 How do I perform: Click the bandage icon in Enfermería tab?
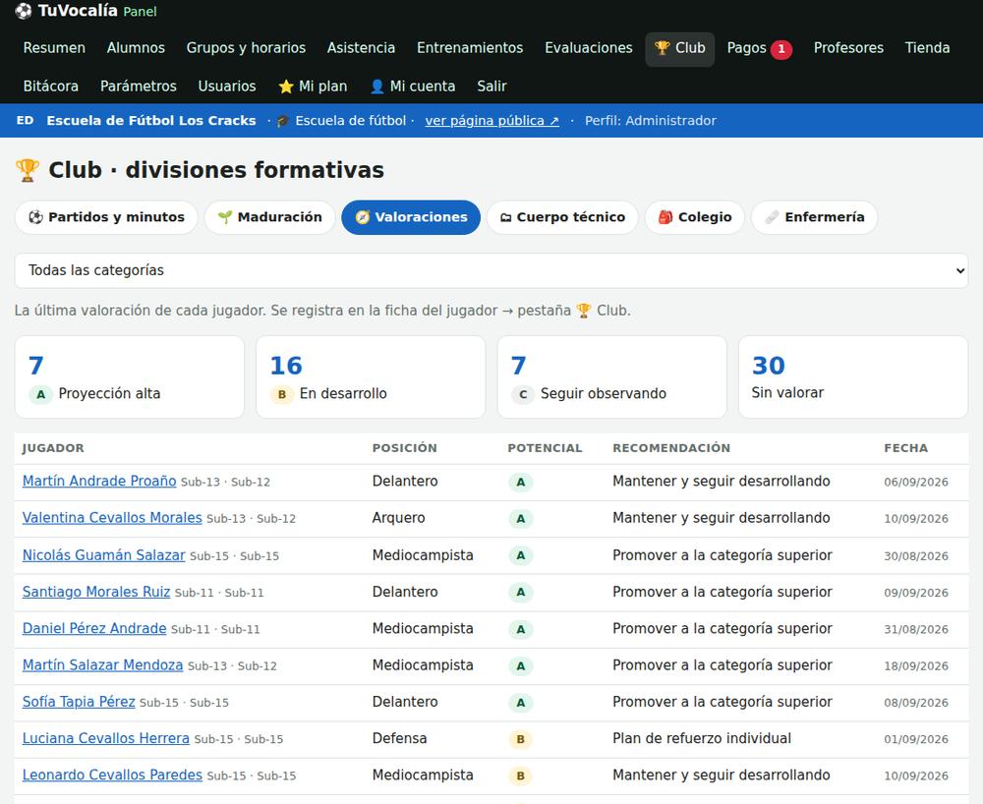pos(773,217)
